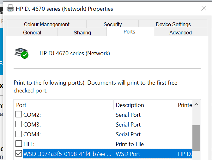212x160 pixels.
Task: Open the Sharing tab
Action: coord(82,33)
